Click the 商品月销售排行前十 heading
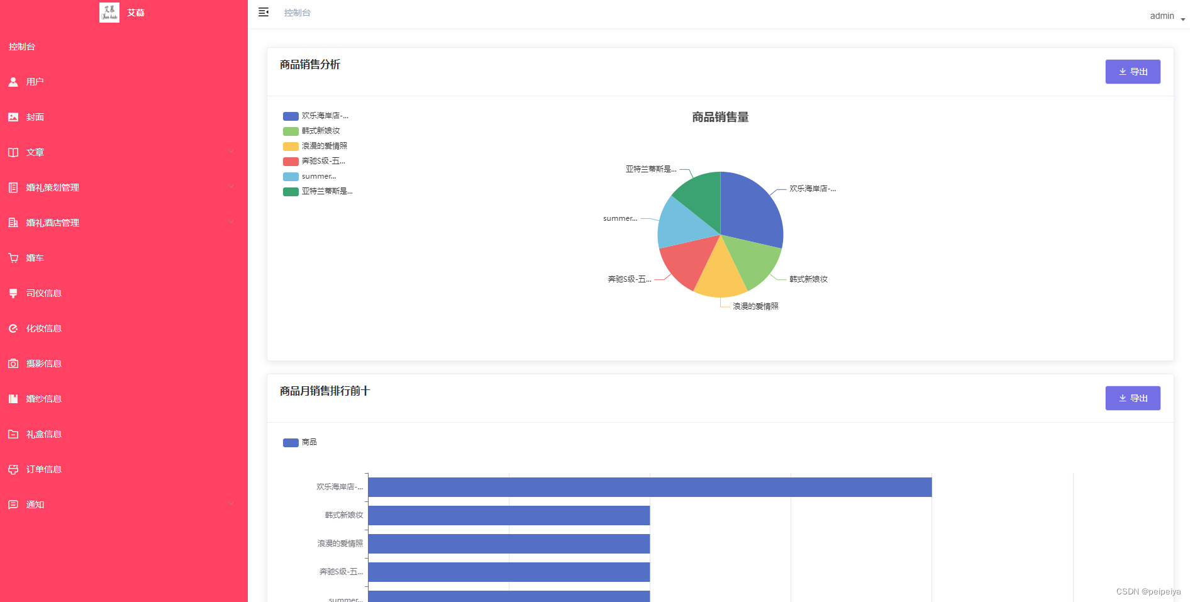The image size is (1190, 602). click(325, 391)
